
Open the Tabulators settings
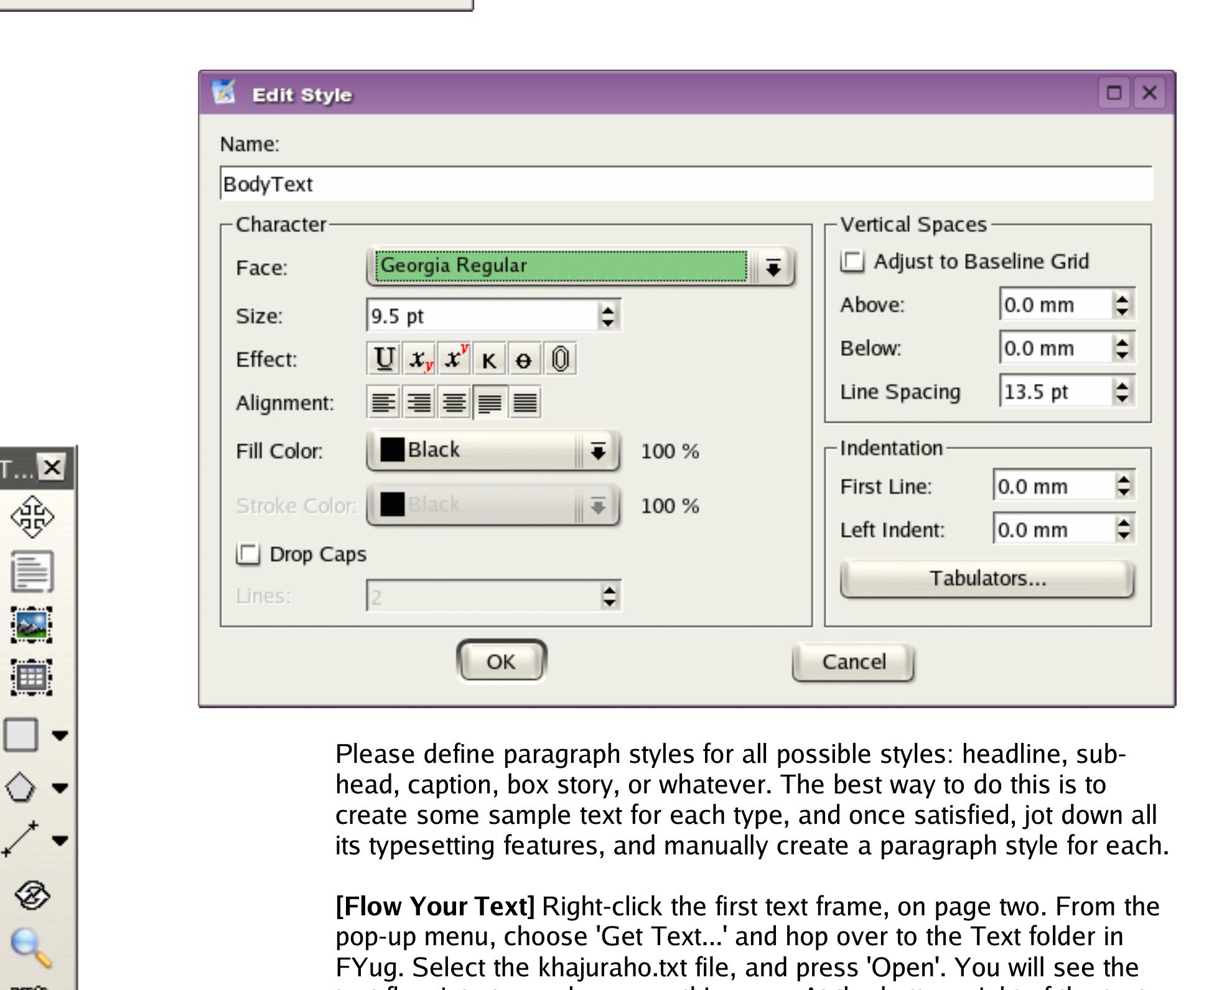coord(987,579)
